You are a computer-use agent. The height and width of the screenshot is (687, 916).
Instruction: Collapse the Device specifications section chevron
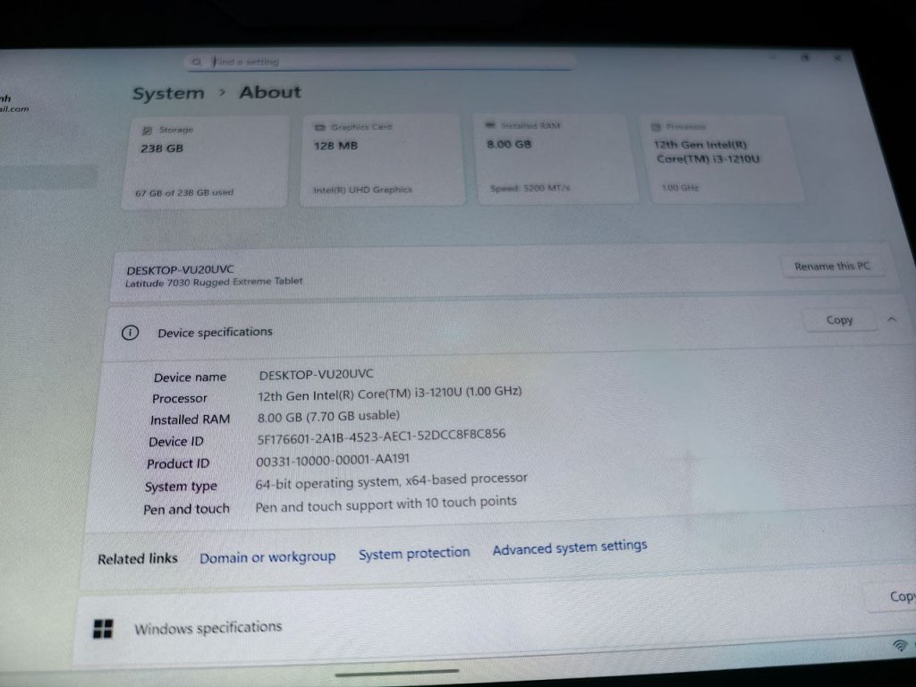[x=892, y=319]
